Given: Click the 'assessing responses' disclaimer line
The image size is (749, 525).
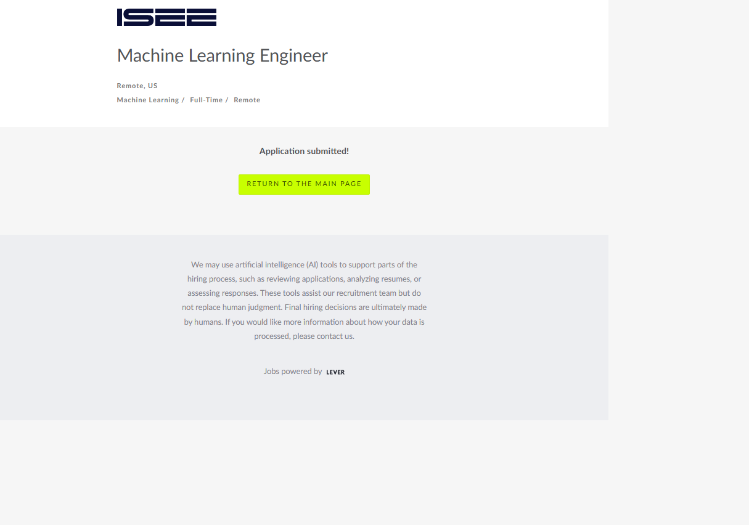Looking at the screenshot, I should point(304,293).
